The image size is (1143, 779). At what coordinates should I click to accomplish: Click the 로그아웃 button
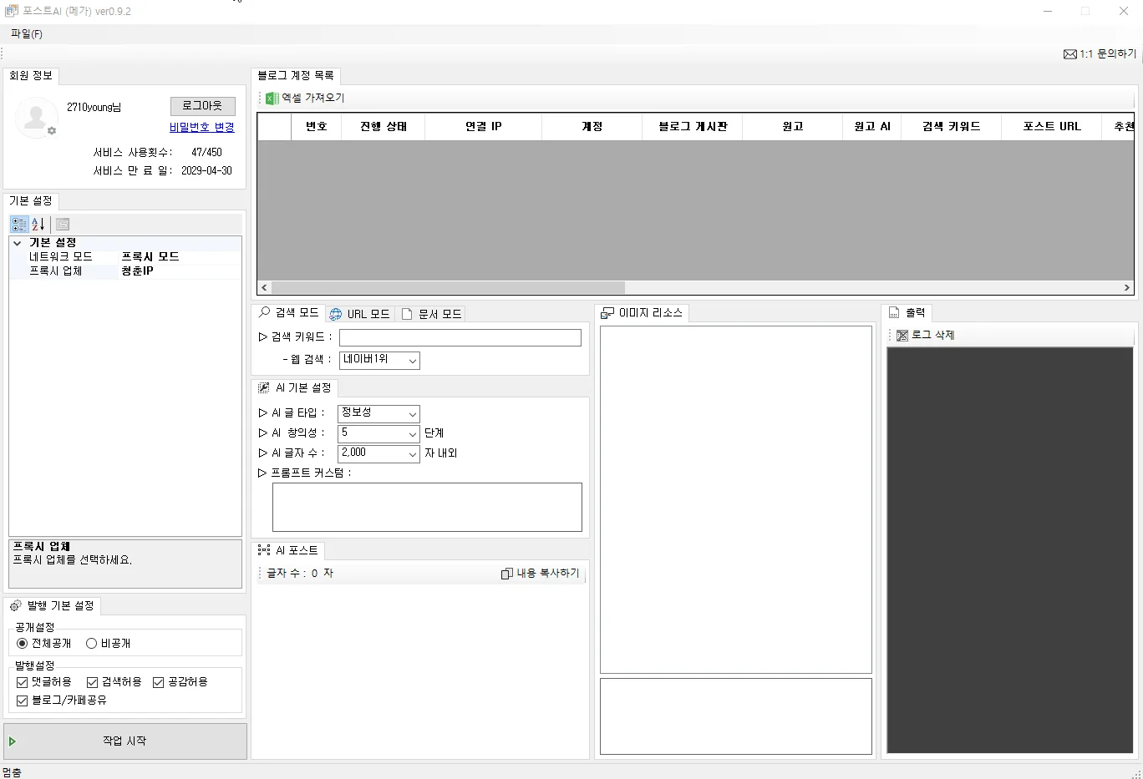pyautogui.click(x=203, y=106)
